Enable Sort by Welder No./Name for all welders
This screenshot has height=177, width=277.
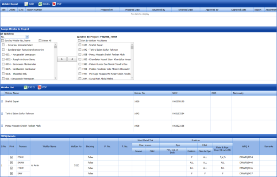pos(2,41)
